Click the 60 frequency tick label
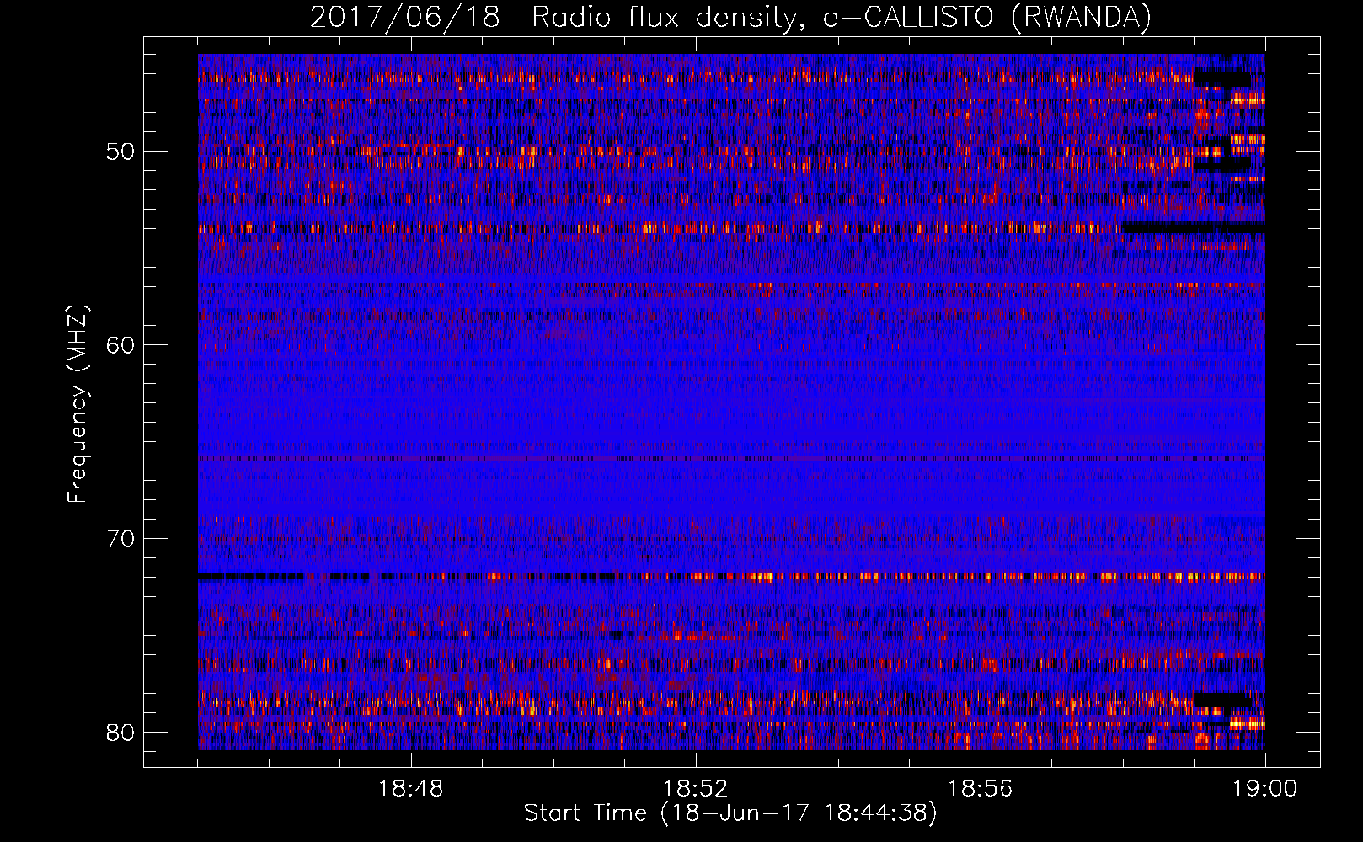 pos(121,345)
